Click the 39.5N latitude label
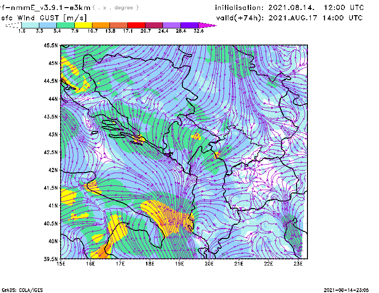The width and height of the screenshot is (379, 293). coord(51,259)
